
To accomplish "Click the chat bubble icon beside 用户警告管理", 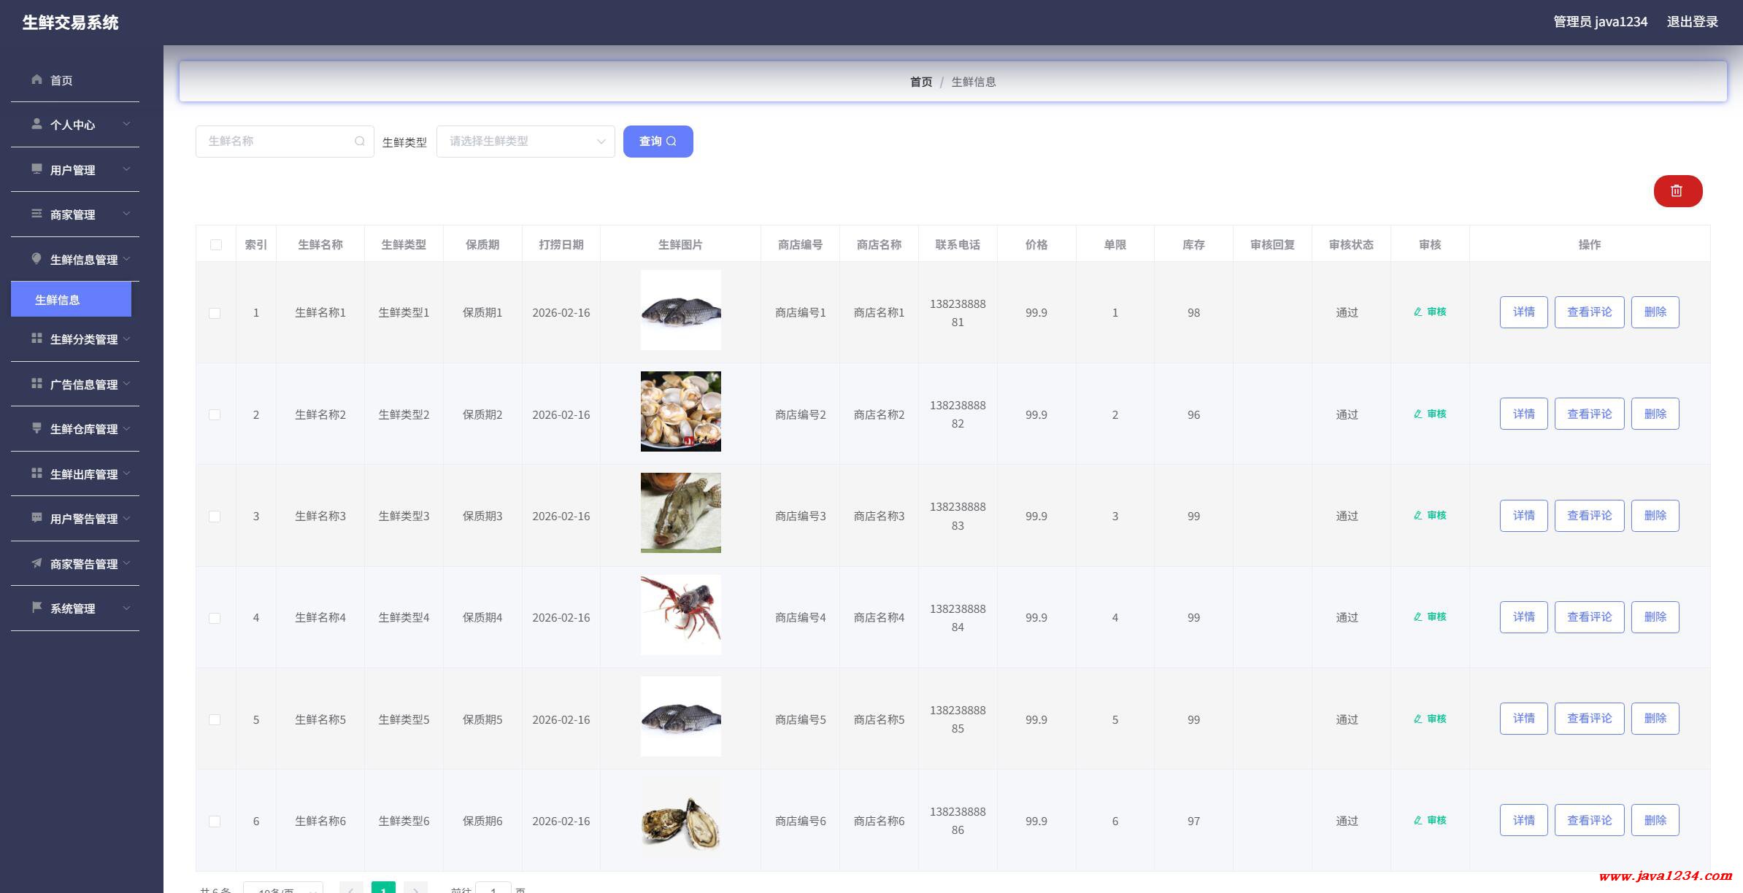I will (x=36, y=518).
